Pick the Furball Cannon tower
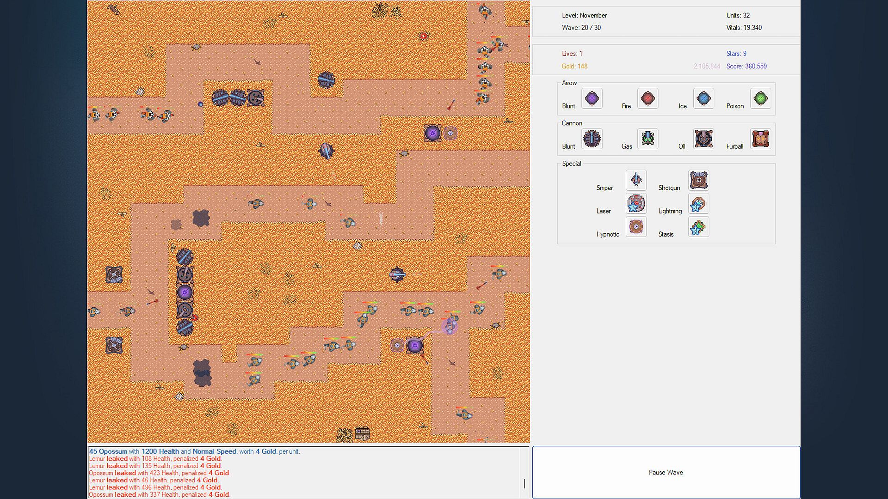Screen dimensions: 888x499 760,139
